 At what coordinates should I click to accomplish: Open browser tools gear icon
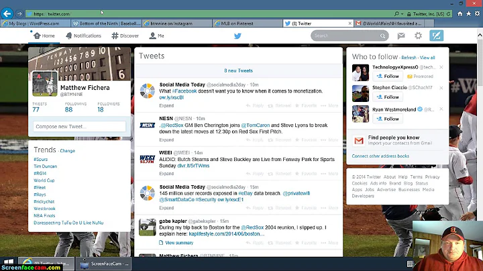pyautogui.click(x=477, y=13)
